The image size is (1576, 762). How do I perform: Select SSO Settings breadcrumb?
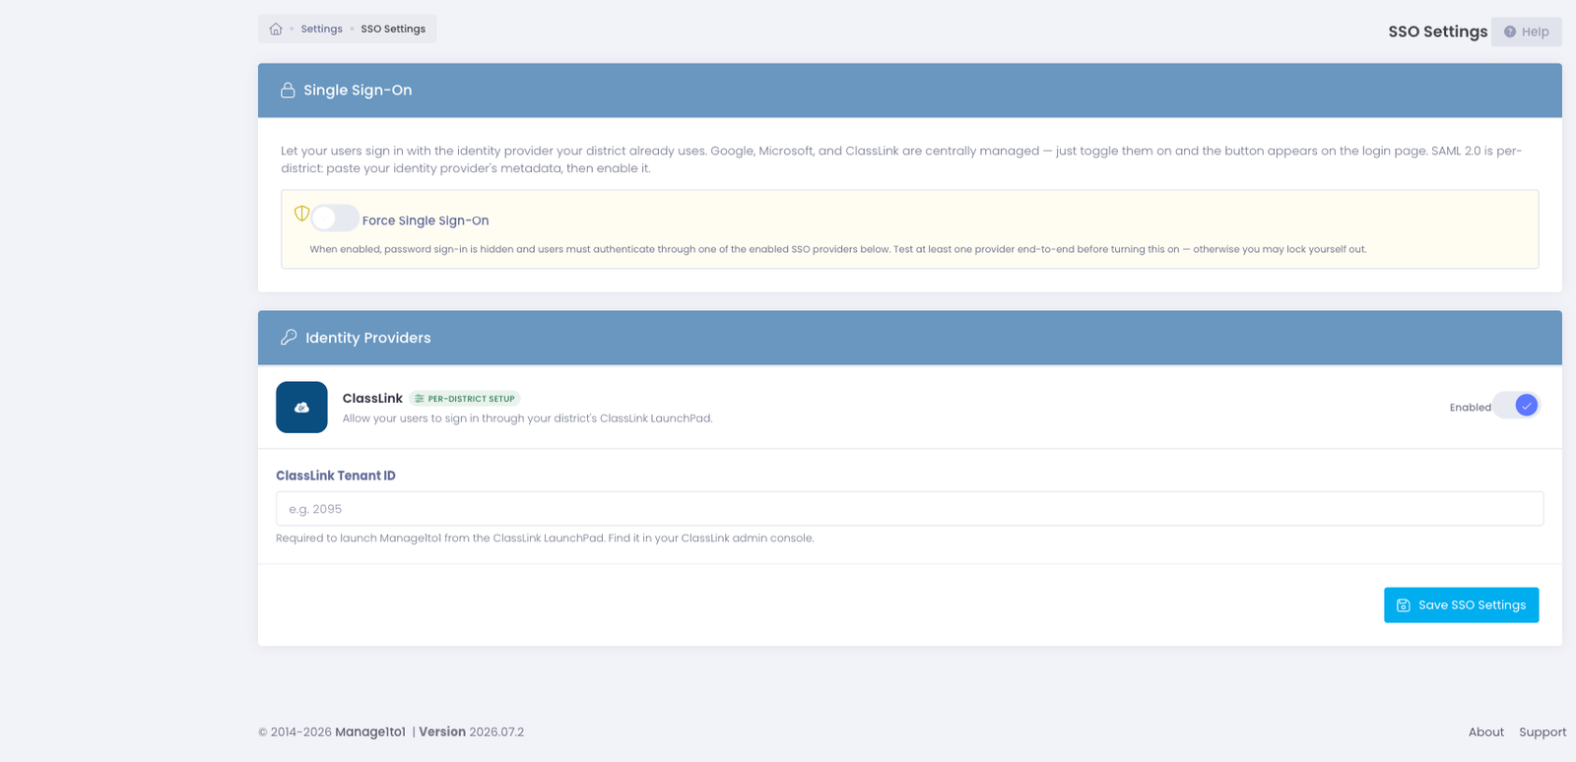click(393, 30)
